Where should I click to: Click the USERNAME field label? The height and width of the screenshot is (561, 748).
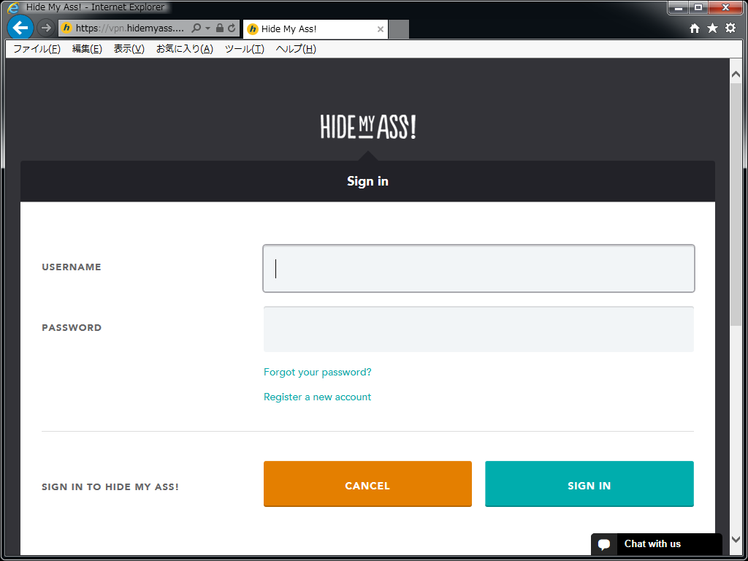(72, 267)
